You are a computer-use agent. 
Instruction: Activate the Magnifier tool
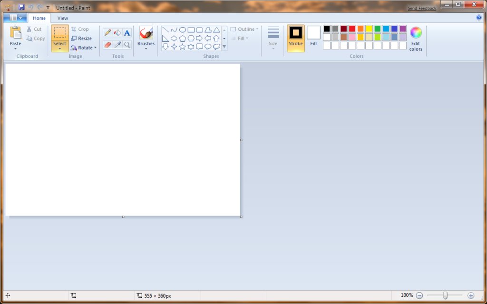[127, 45]
